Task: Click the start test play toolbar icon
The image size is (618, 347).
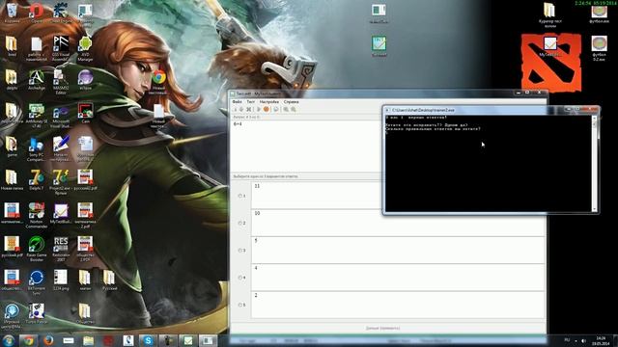Action: tap(259, 109)
